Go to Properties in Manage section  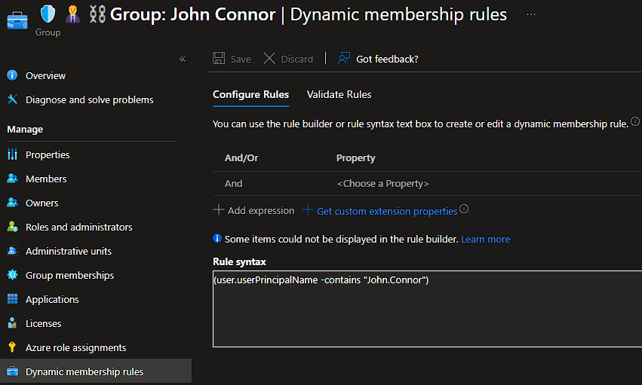point(48,155)
